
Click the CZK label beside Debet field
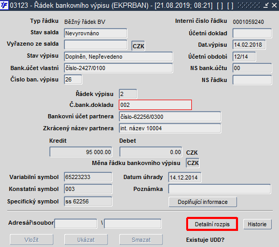(x=192, y=153)
